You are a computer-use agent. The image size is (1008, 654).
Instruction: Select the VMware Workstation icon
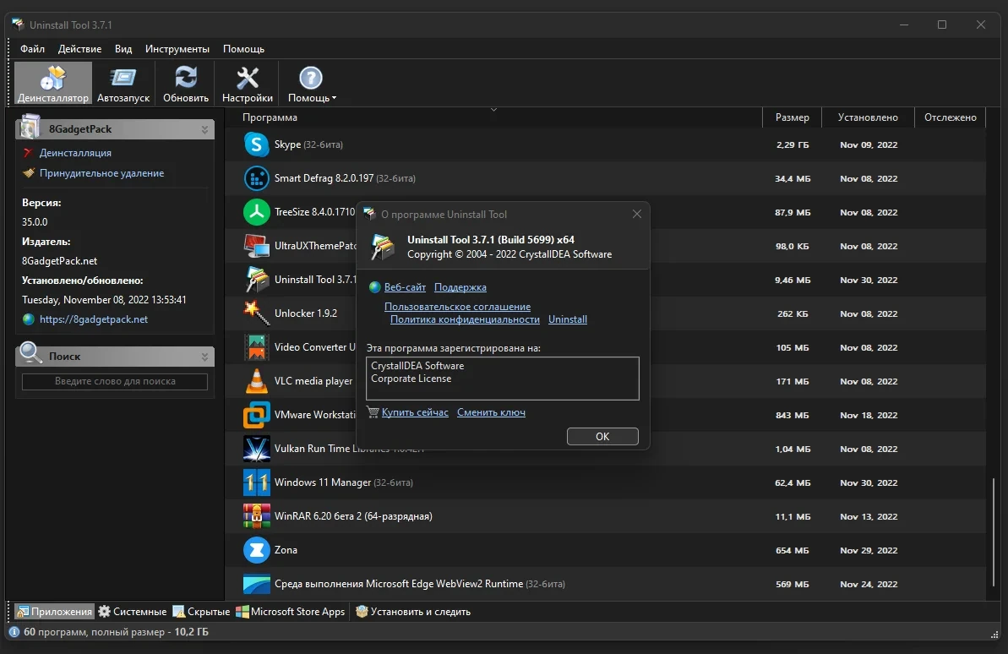coord(257,415)
